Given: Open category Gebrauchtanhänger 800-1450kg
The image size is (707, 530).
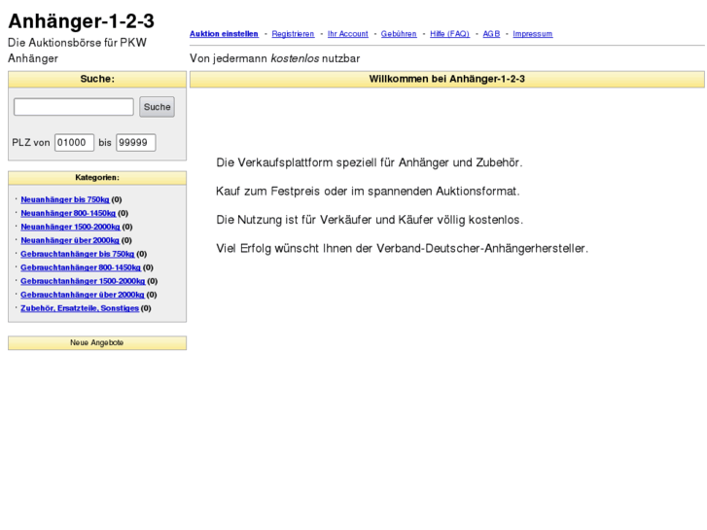Looking at the screenshot, I should [x=81, y=267].
